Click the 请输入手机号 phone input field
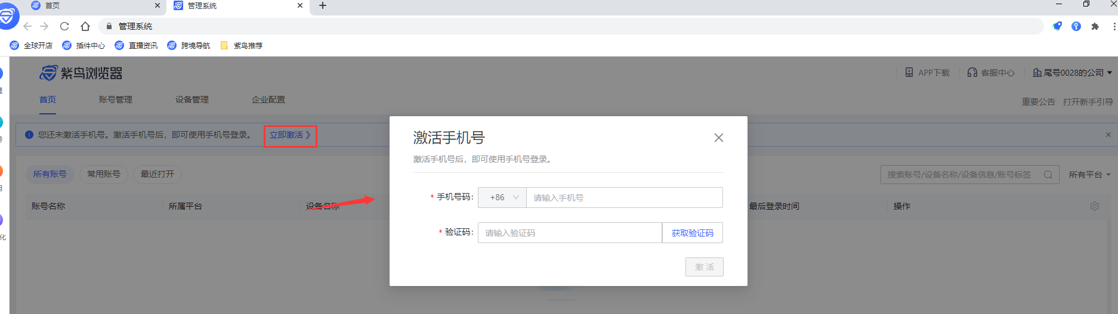The image size is (1118, 314). click(623, 197)
